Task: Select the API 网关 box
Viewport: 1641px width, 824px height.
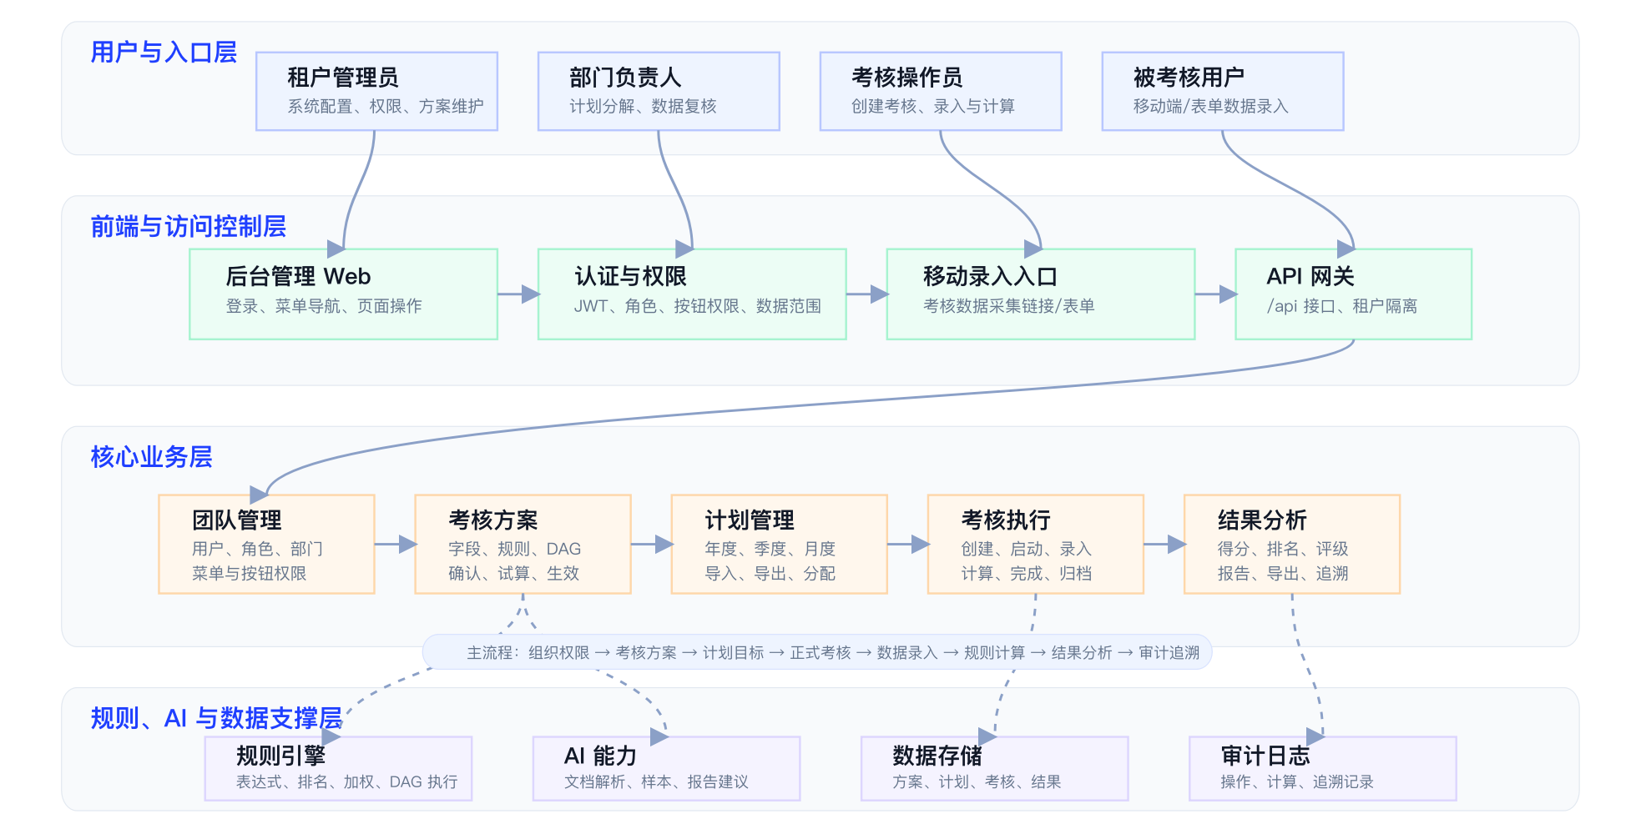Action: pos(1353,294)
